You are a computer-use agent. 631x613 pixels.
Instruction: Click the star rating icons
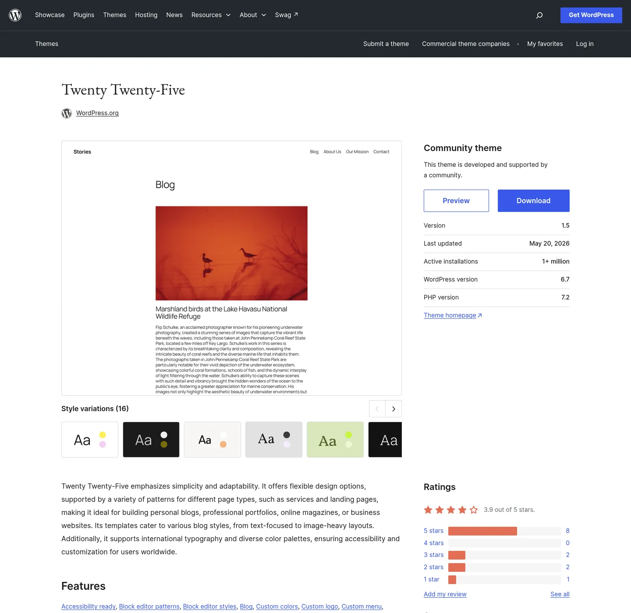pos(451,510)
